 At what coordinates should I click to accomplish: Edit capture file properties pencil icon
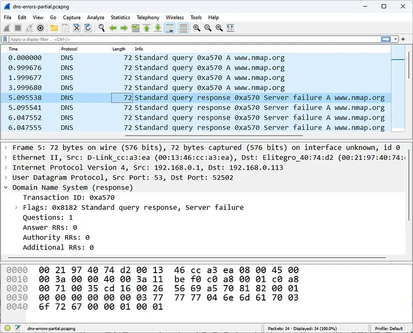pos(18,328)
